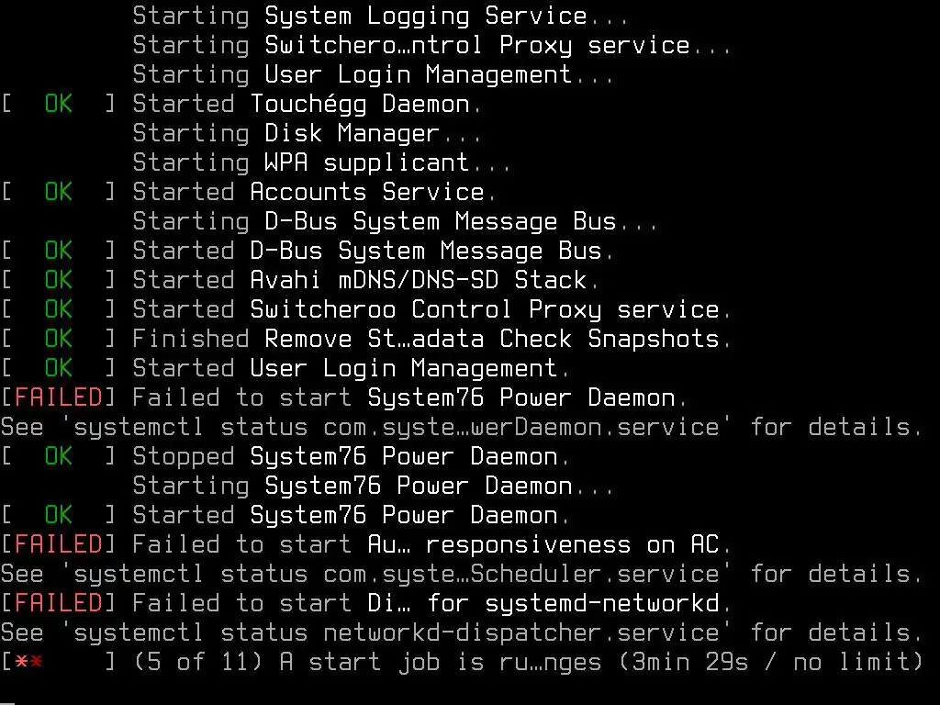940x705 pixels.
Task: Click the green OK beside Stopped System76 Power Daemon
Action: click(x=58, y=457)
